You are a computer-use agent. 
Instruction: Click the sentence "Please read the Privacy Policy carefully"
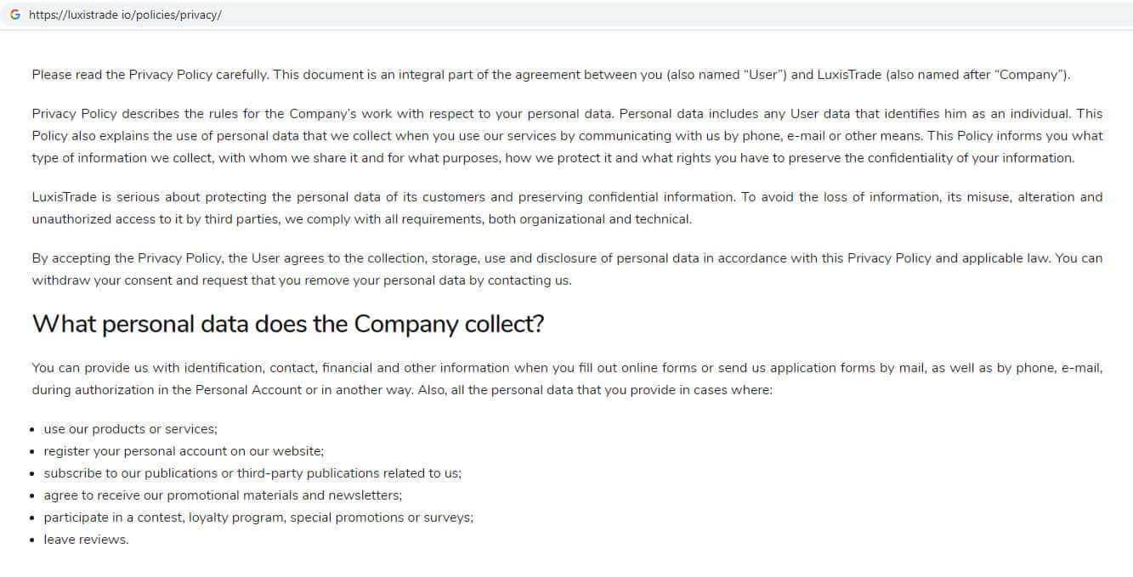(150, 75)
